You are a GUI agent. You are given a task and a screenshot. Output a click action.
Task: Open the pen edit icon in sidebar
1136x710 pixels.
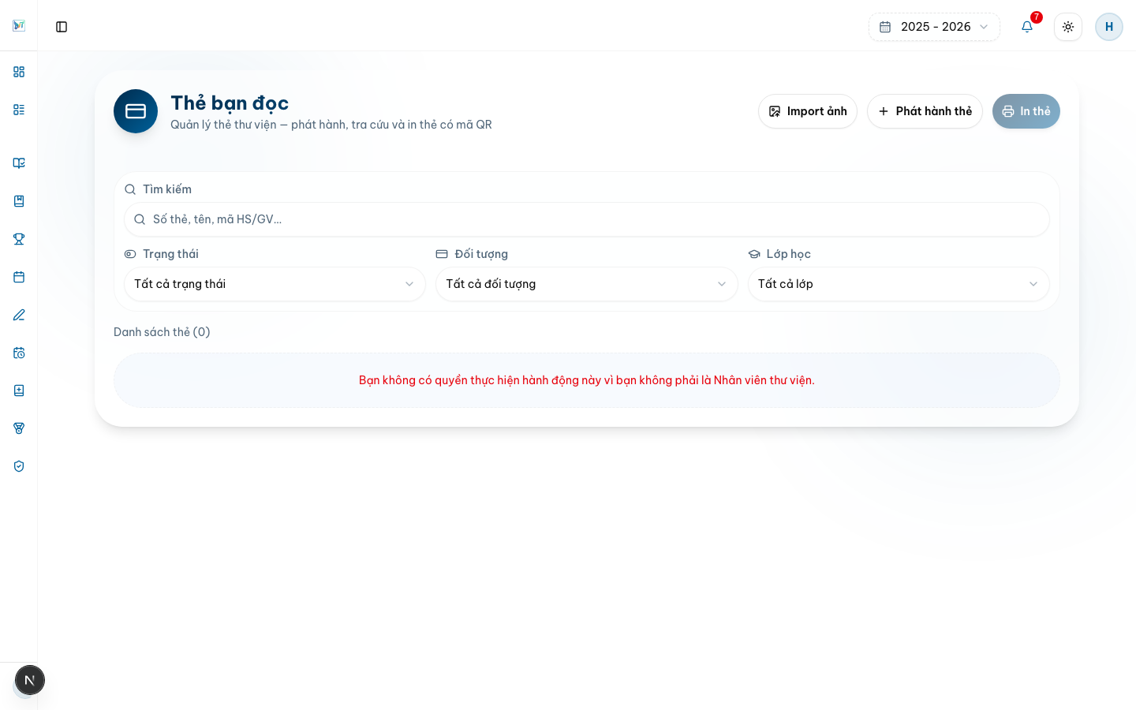(x=19, y=315)
